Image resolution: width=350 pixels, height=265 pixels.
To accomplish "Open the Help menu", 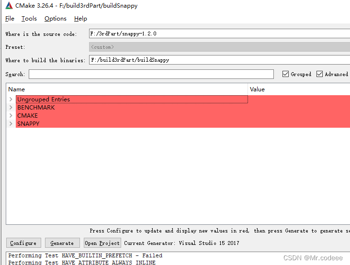I will point(80,19).
